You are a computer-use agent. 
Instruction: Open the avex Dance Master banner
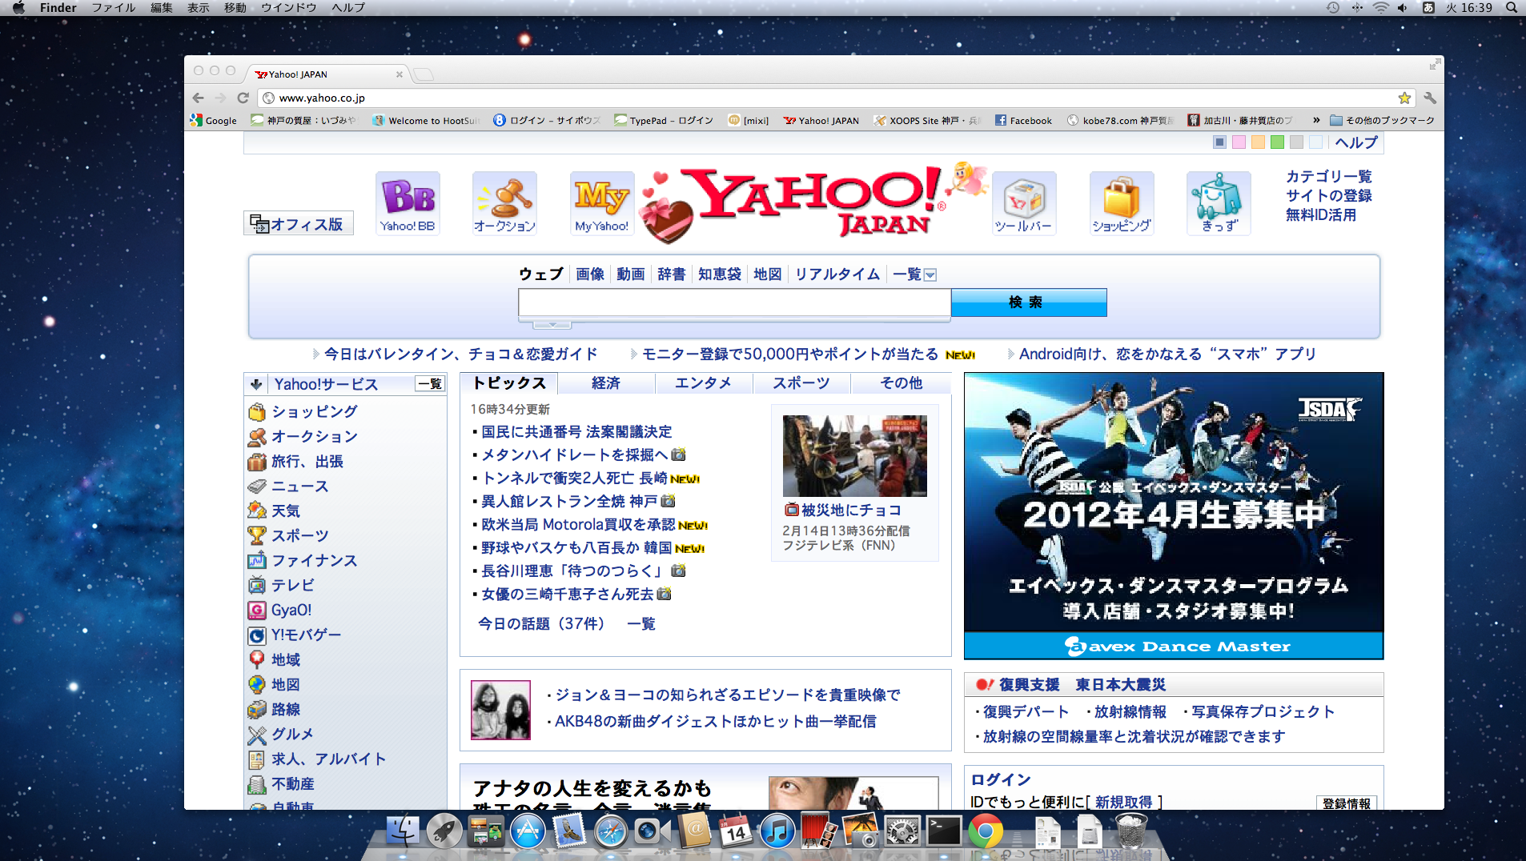coord(1174,515)
